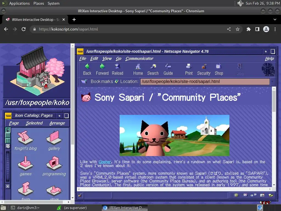
Task: Bookmark page with Chromium star icon
Action: pyautogui.click(x=238, y=29)
